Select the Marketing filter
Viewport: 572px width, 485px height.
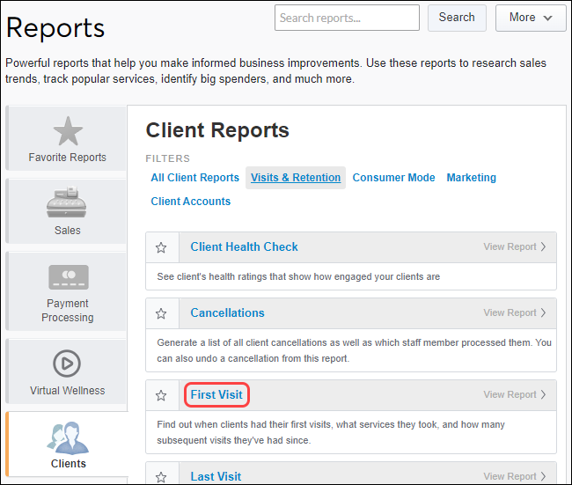472,178
